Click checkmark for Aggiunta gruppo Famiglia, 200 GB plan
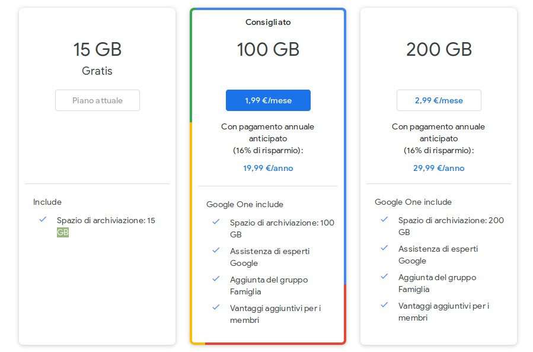 click(x=384, y=276)
